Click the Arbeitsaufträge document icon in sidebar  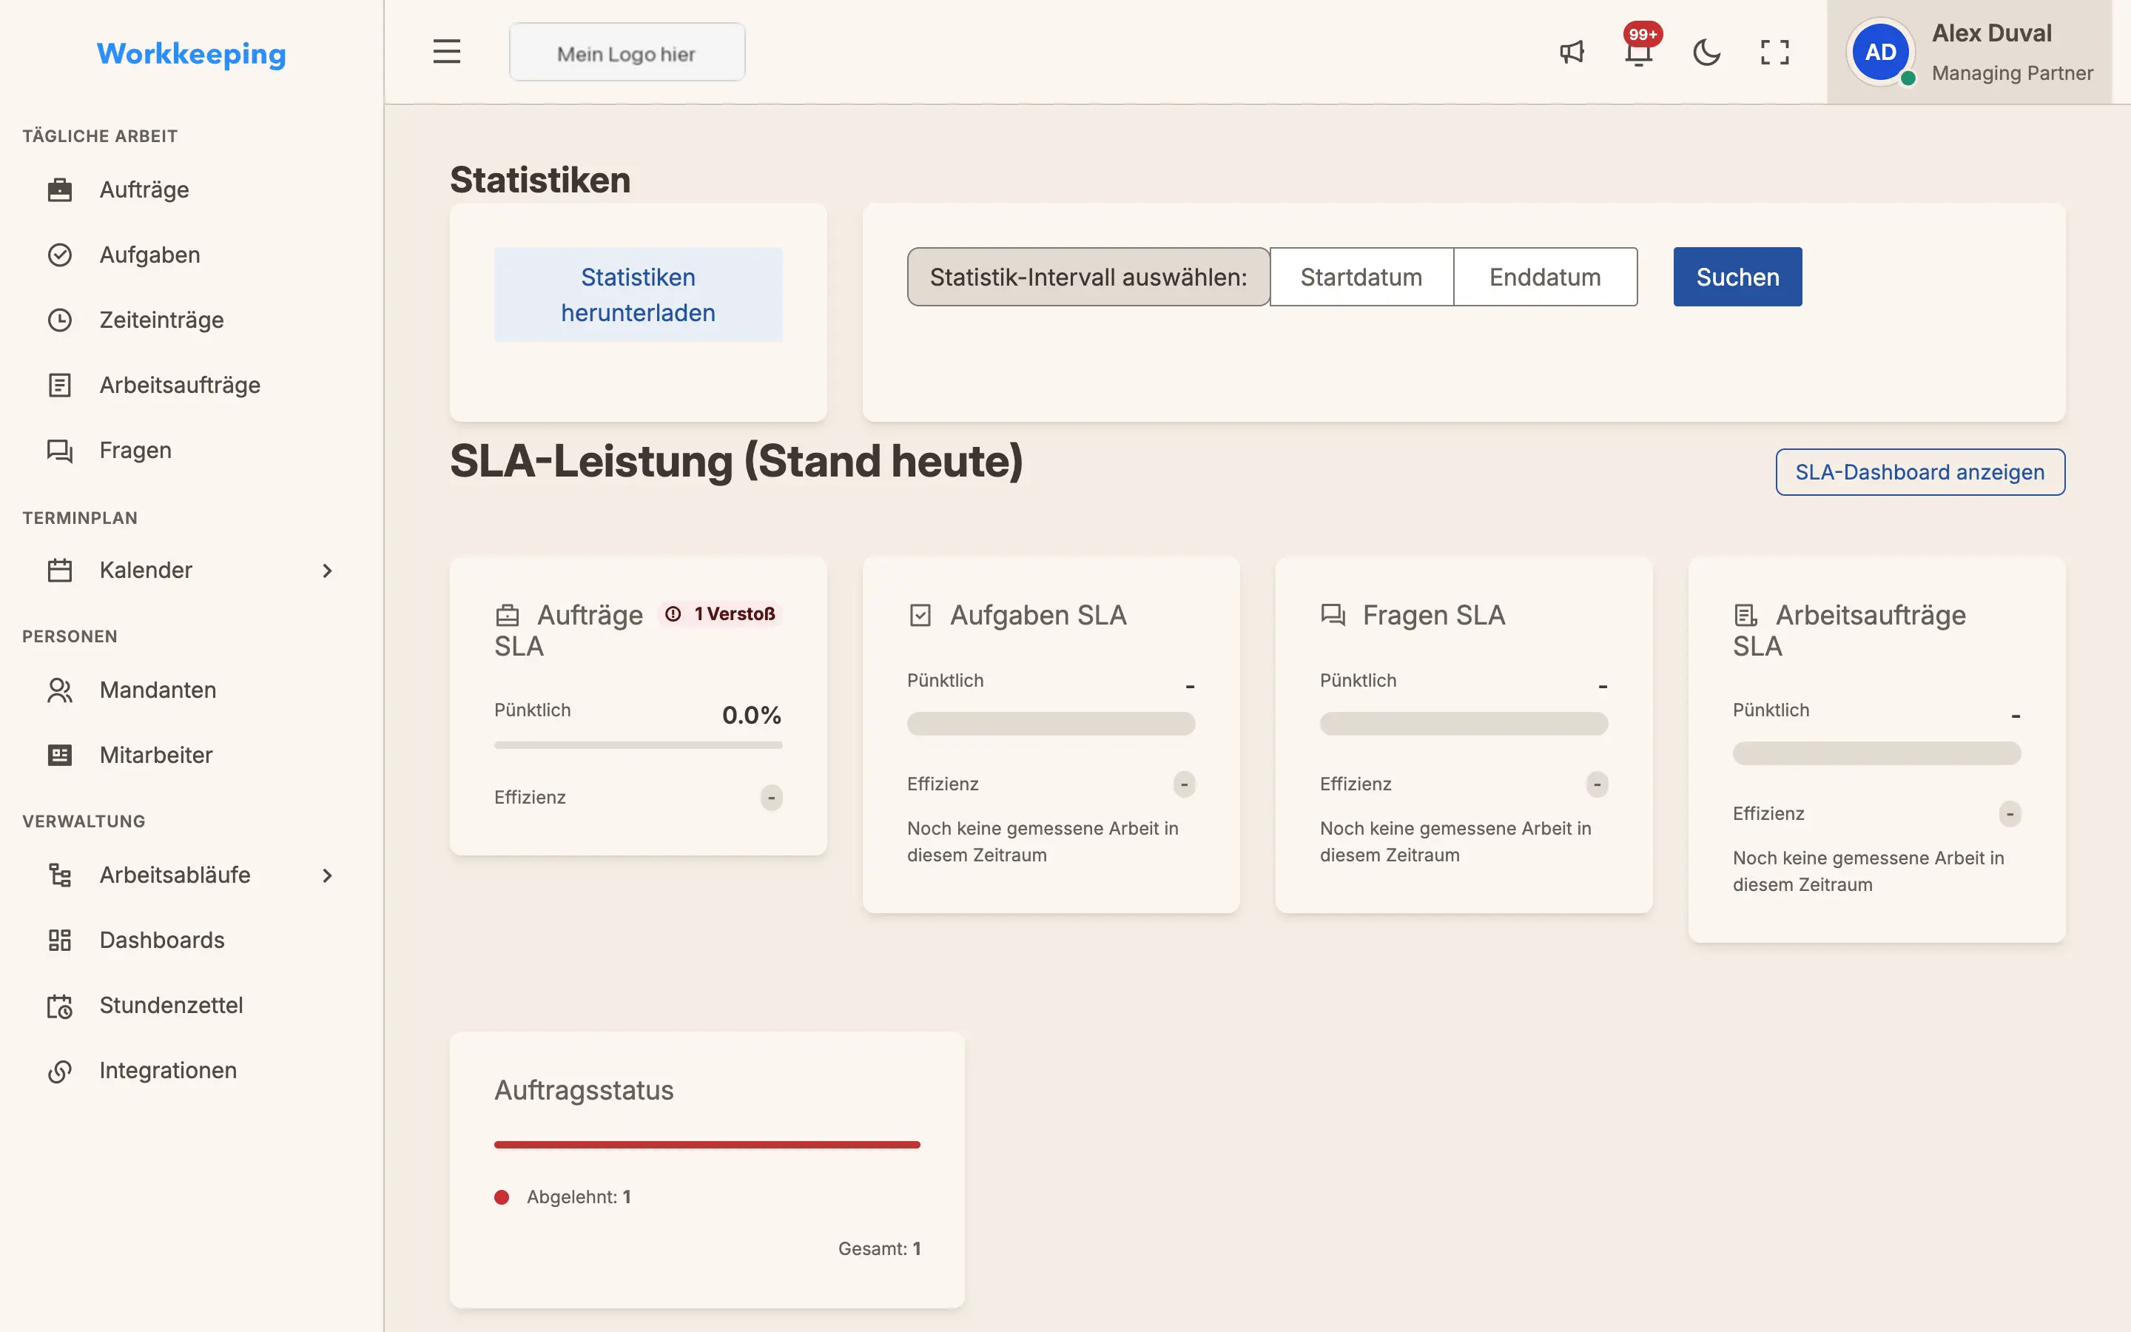[x=60, y=385]
